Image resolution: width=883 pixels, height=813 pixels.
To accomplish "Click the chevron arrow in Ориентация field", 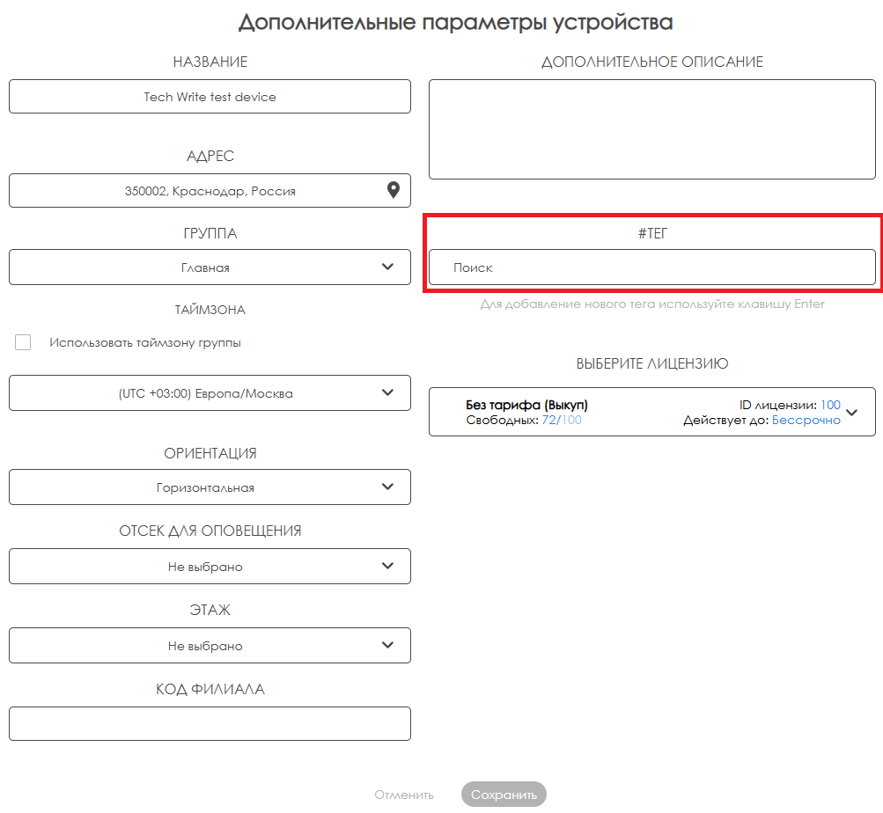I will click(x=388, y=487).
